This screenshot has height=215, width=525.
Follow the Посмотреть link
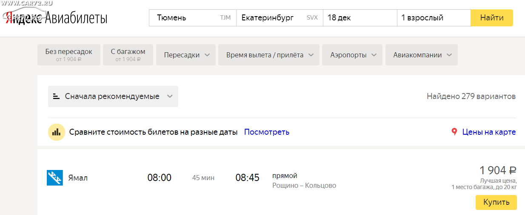tap(267, 132)
